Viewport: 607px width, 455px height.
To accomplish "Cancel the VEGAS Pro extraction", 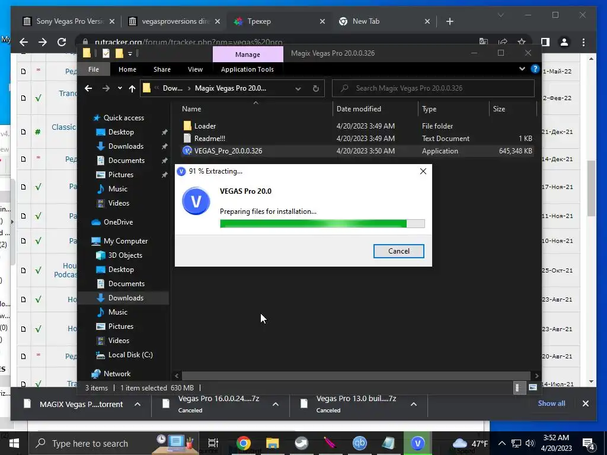I will tap(399, 251).
